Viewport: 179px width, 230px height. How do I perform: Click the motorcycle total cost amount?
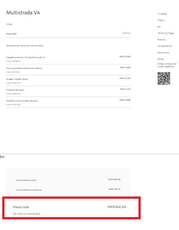click(114, 179)
